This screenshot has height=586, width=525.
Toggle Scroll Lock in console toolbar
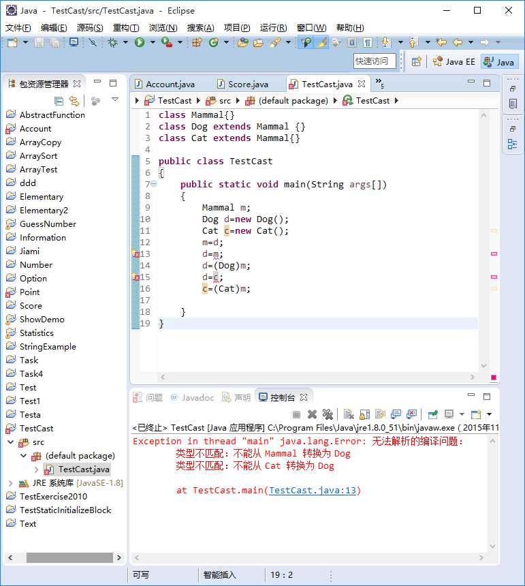point(364,414)
